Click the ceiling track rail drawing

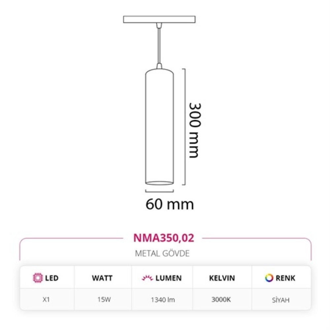pos(159,19)
